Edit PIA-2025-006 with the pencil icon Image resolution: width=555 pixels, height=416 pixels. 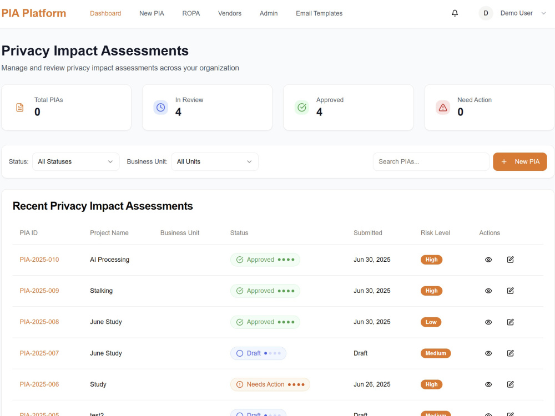click(x=510, y=384)
